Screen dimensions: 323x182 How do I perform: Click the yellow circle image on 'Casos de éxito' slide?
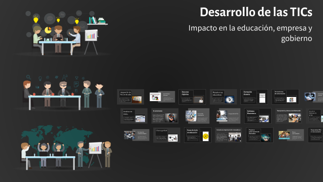pyautogui.click(x=206, y=136)
